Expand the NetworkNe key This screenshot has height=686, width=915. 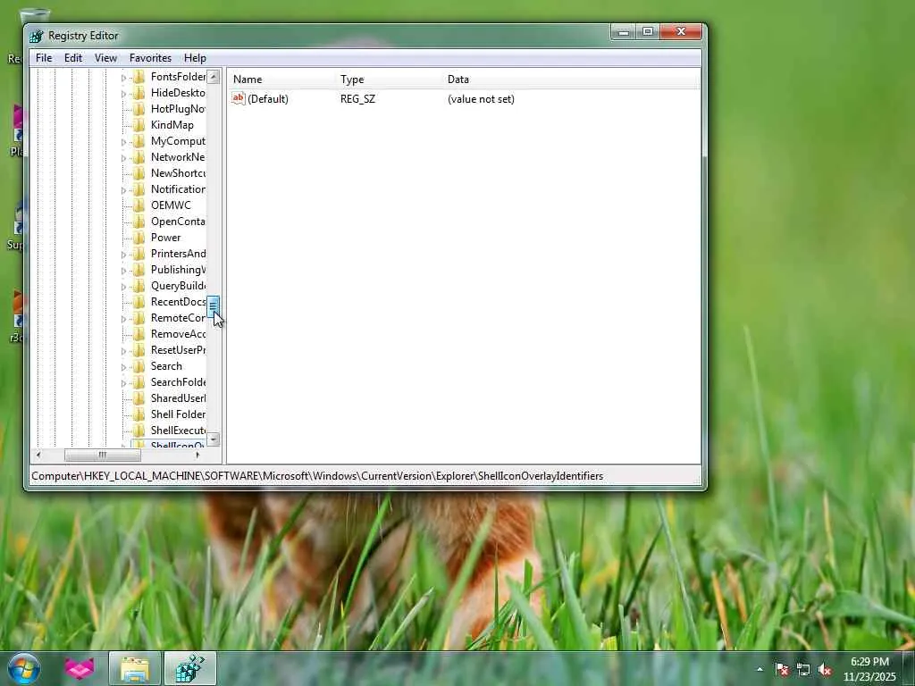[x=123, y=158]
